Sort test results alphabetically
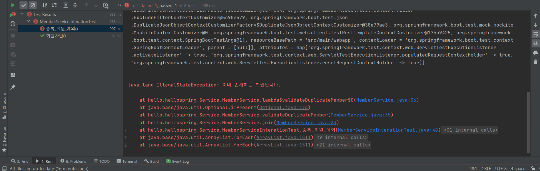 [x=45, y=5]
